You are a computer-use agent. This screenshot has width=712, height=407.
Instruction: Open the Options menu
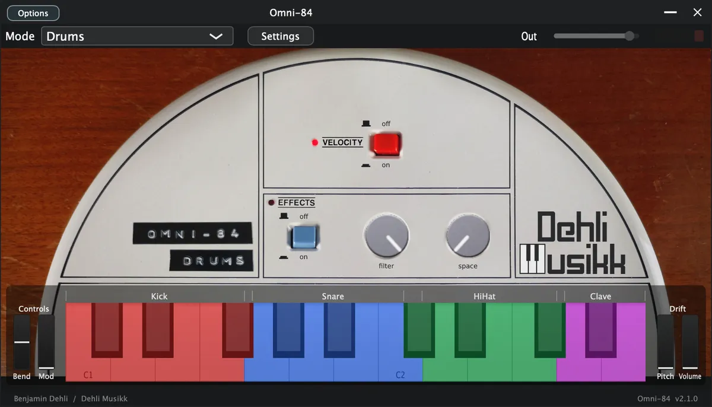pos(33,13)
